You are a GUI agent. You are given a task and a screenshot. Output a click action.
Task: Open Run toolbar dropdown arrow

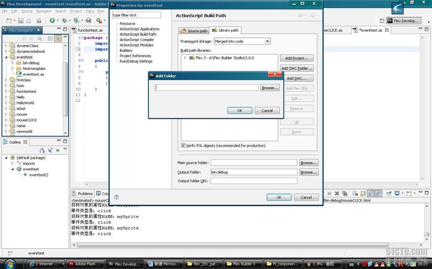click(57, 21)
